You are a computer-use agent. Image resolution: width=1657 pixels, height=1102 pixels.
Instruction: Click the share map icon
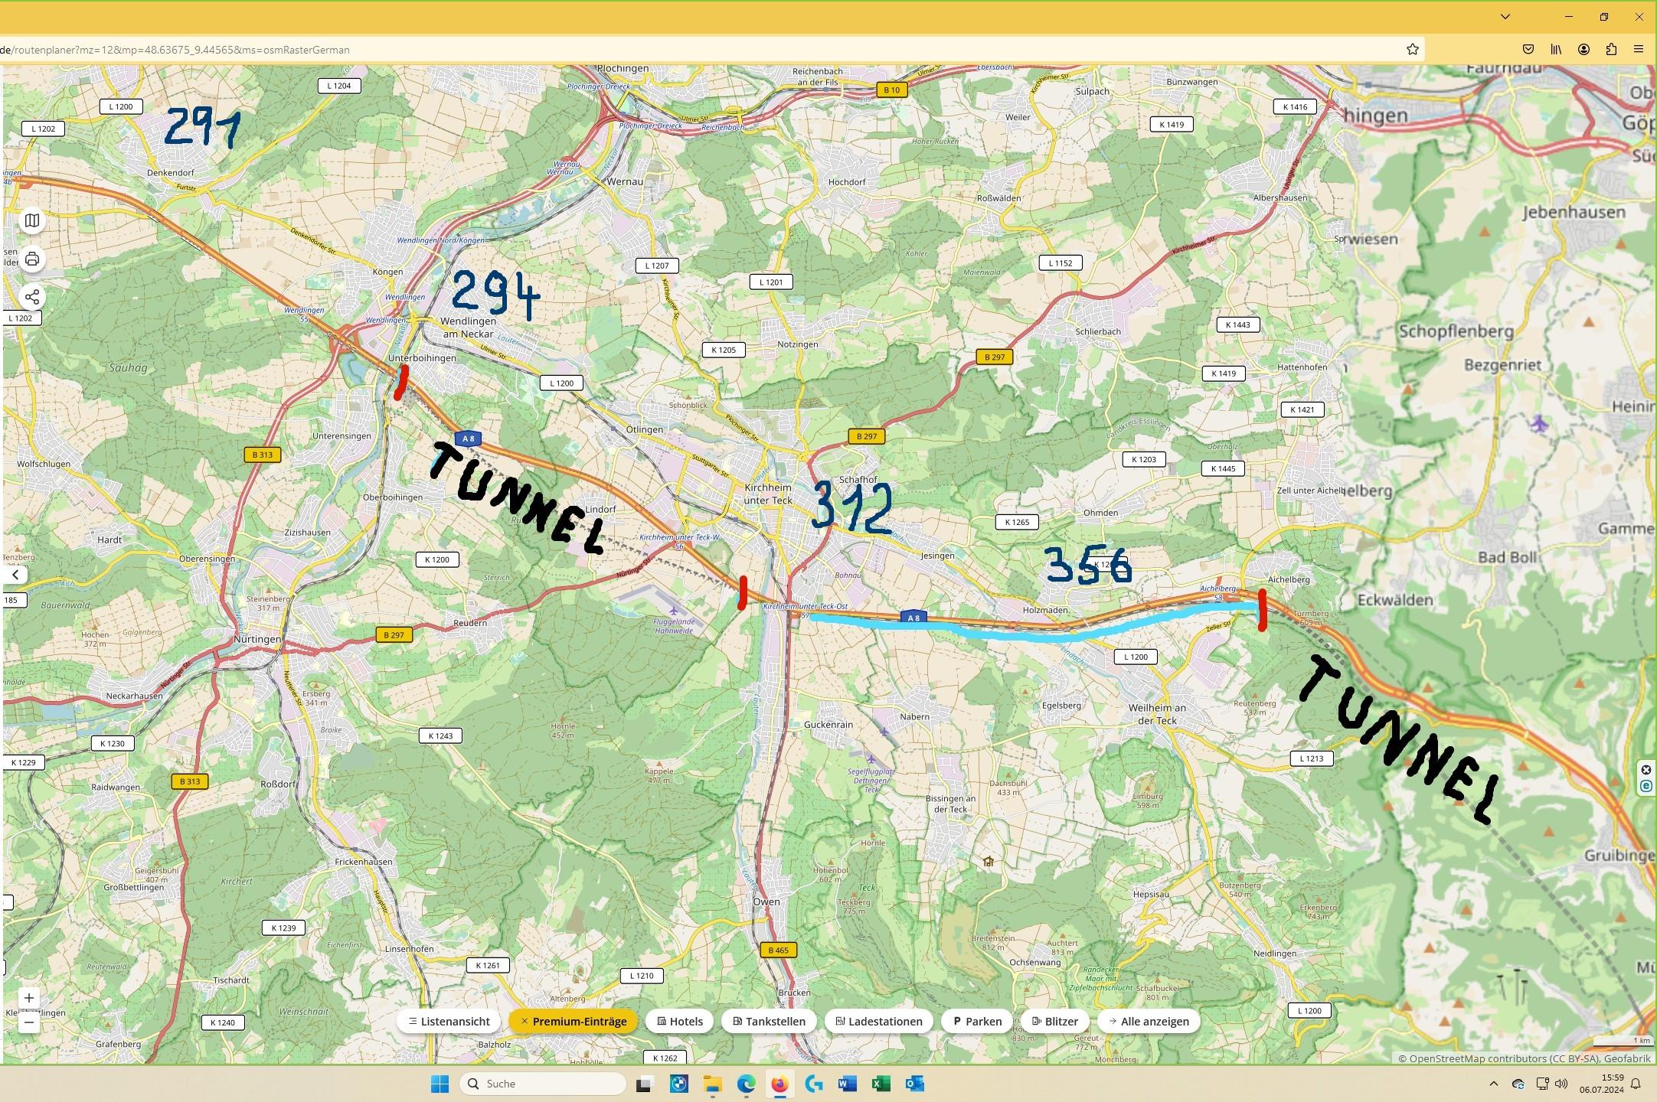click(x=31, y=297)
